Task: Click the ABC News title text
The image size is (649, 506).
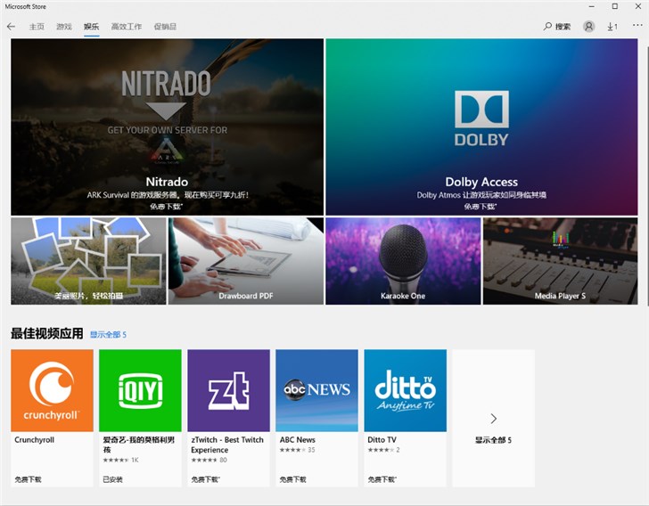Action: coord(297,440)
